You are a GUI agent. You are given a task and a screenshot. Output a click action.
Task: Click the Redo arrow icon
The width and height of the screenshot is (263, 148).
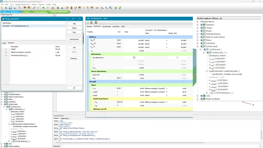47,8
